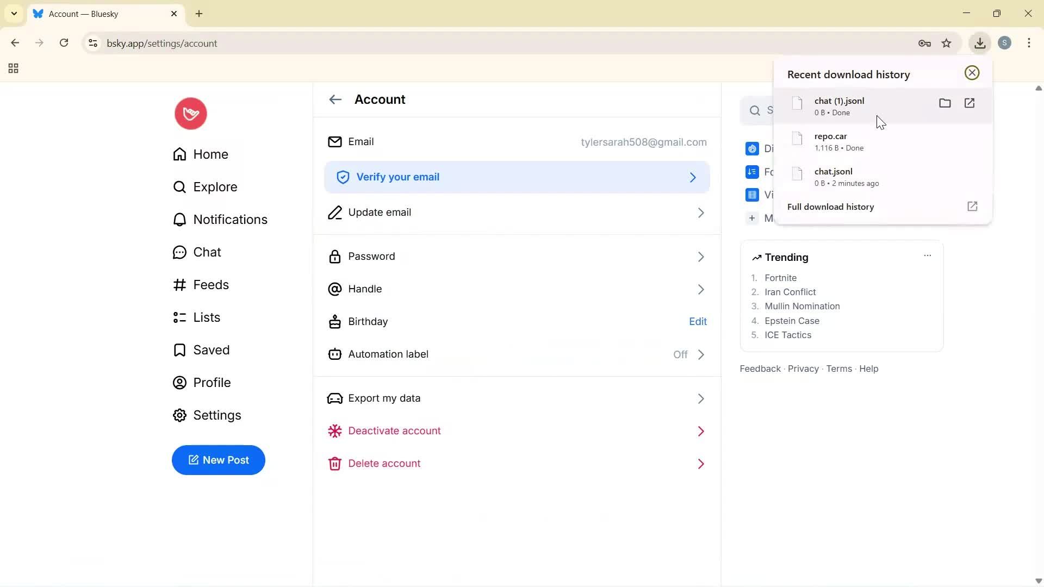Click the Verify your email banner
Screen dimensions: 1044x587
[x=517, y=177]
